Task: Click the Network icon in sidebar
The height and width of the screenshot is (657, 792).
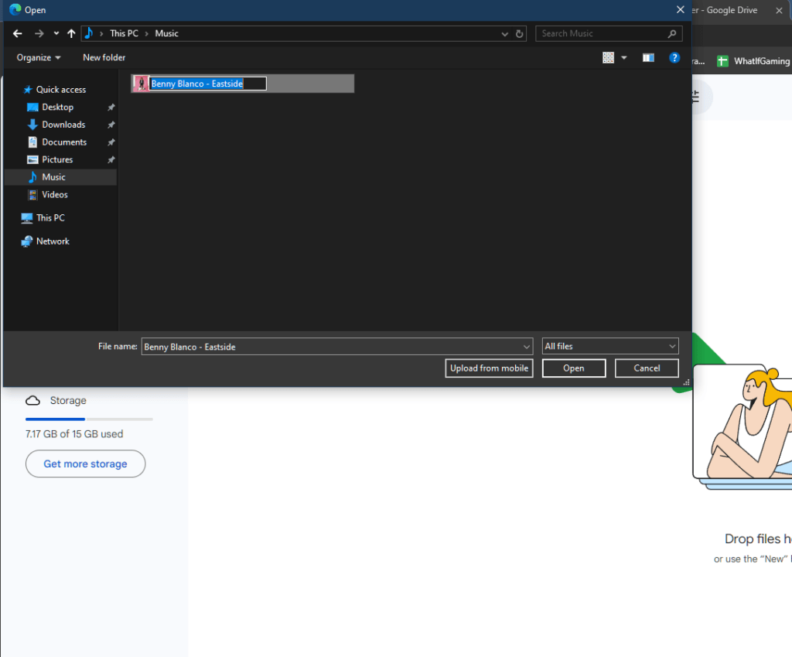Action: point(27,241)
